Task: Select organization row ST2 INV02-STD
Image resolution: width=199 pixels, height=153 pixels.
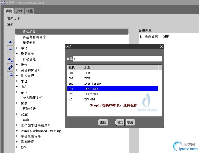Action: point(113,94)
